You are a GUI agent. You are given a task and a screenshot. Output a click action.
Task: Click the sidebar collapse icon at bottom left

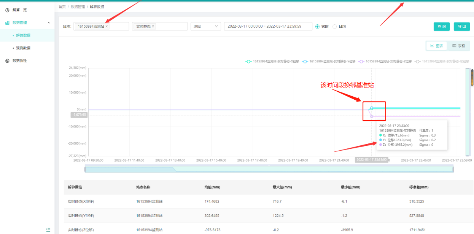click(48, 229)
